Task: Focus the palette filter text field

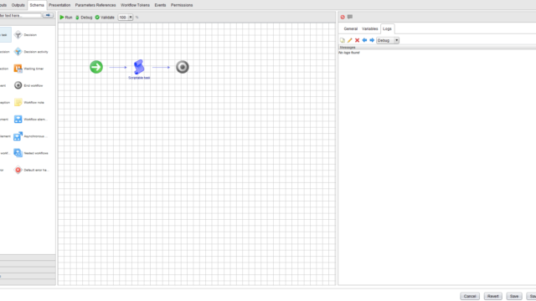Action: tap(20, 15)
